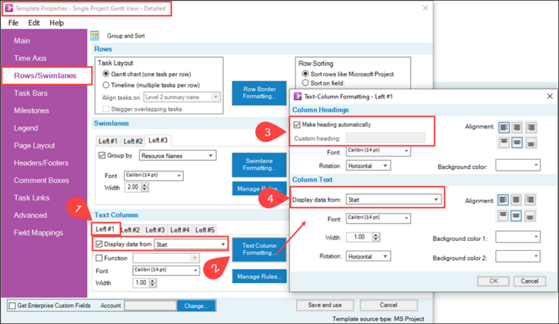The height and width of the screenshot is (324, 559).
Task: Set column heading alignment to center
Action: (517, 127)
